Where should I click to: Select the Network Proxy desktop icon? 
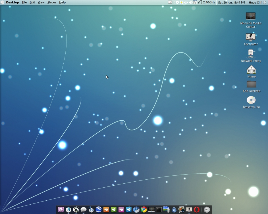251,56
